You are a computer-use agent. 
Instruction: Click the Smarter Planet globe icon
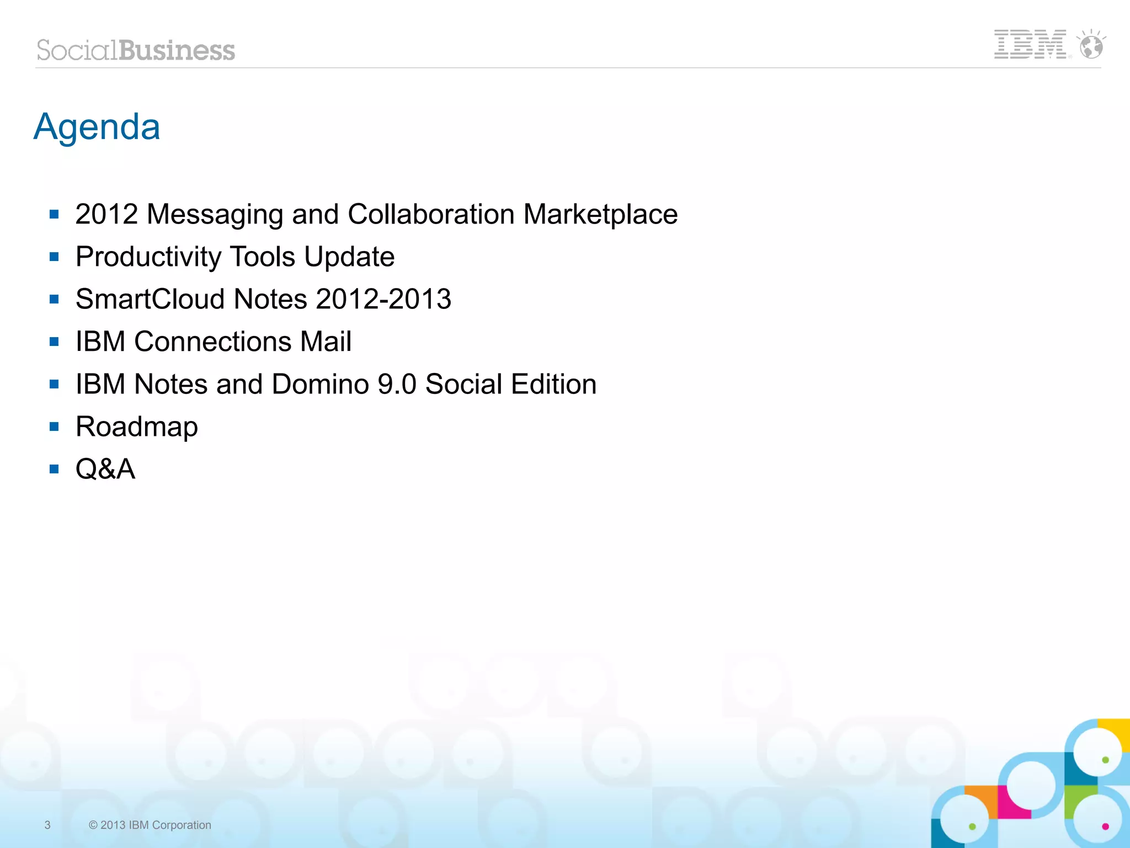click(1091, 44)
